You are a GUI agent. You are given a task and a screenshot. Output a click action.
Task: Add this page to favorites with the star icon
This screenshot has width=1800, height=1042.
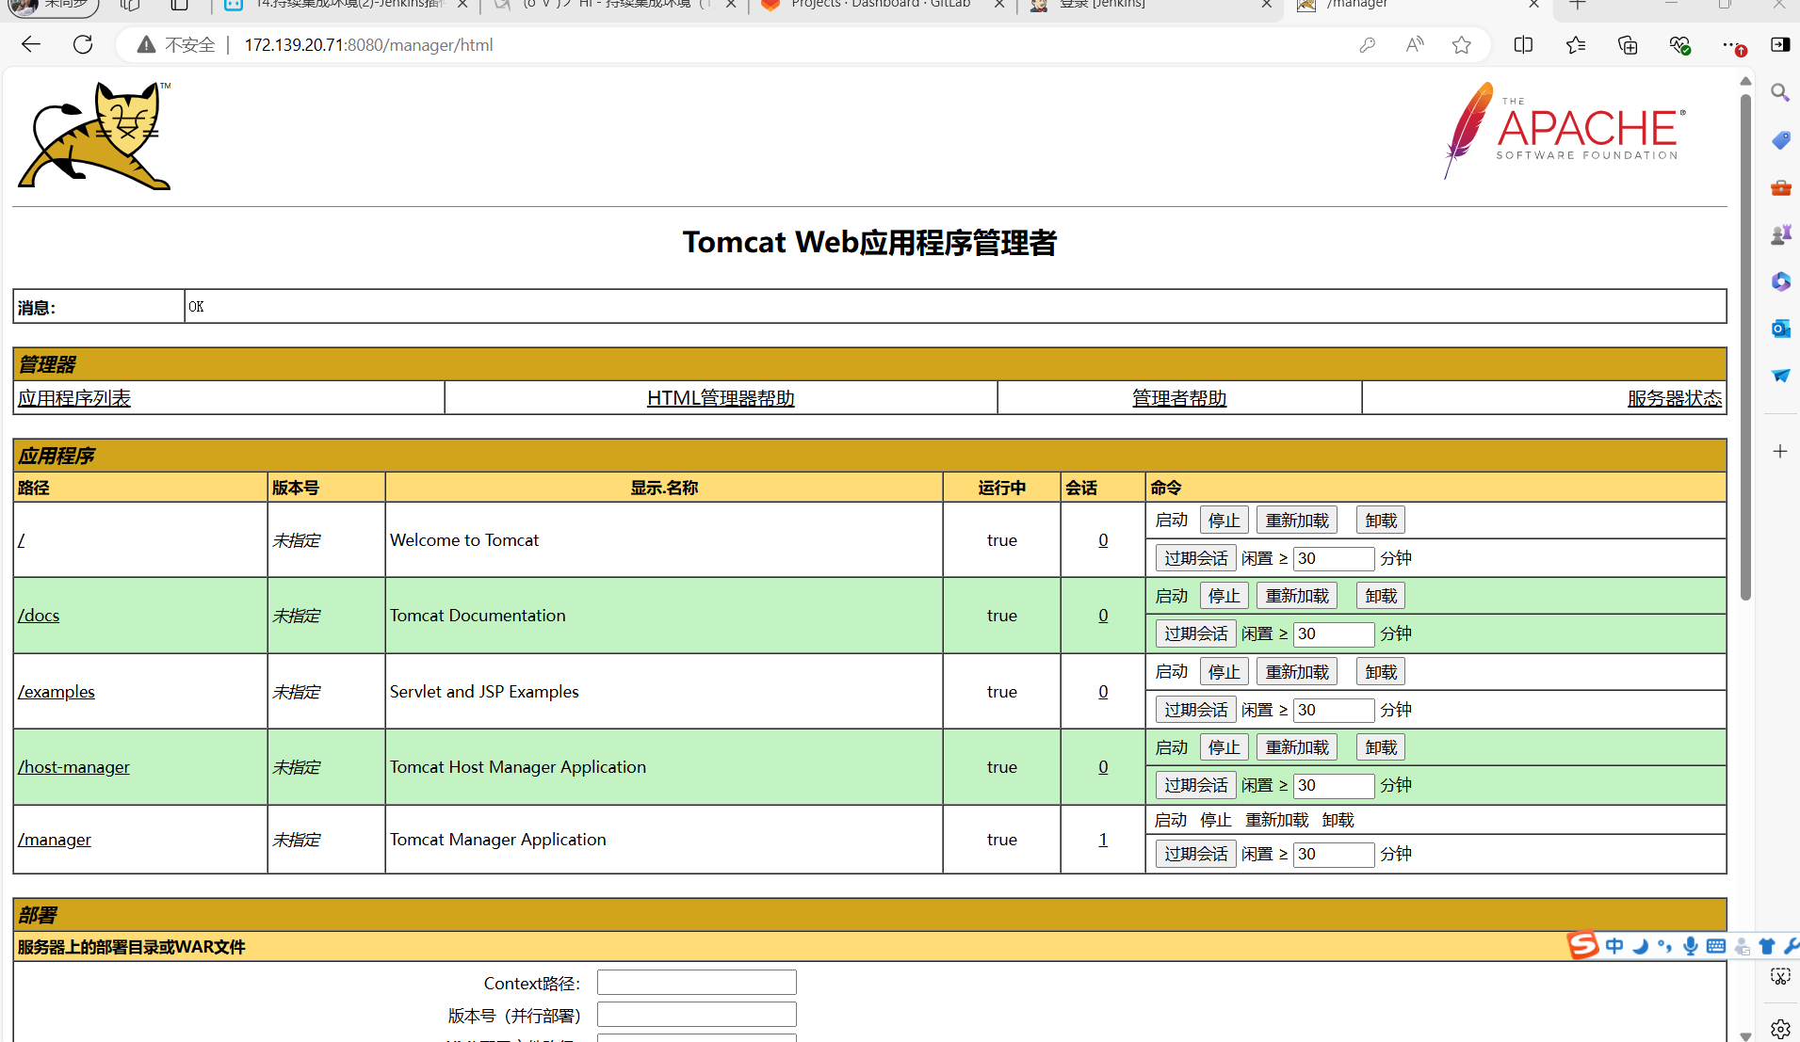[1461, 44]
